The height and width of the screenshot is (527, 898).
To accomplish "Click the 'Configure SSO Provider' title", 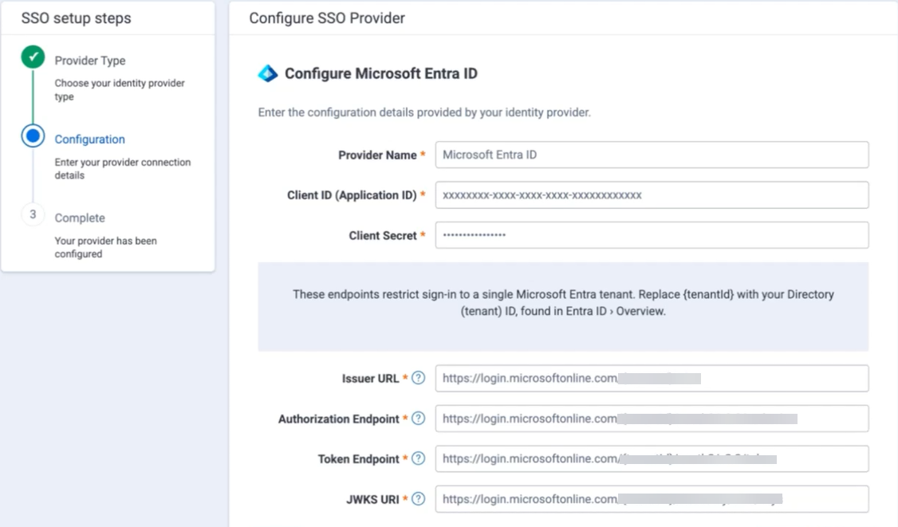I will (x=327, y=18).
